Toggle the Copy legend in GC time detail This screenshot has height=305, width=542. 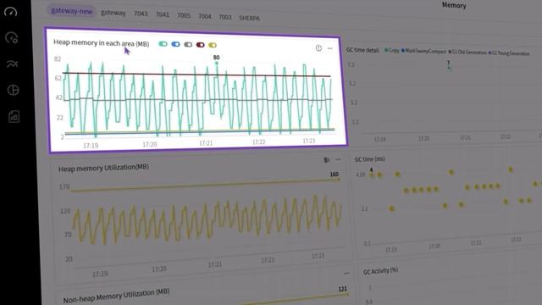click(x=392, y=51)
